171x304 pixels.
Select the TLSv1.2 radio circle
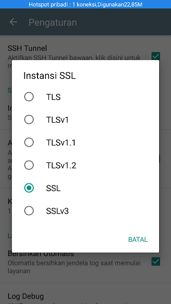point(29,165)
